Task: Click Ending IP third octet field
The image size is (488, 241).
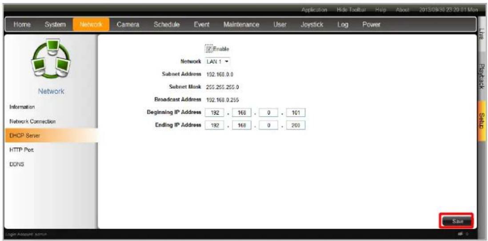Action: coord(268,126)
